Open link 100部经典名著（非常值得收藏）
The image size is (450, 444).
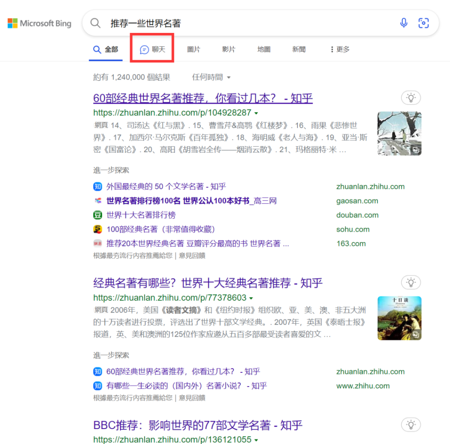[161, 229]
